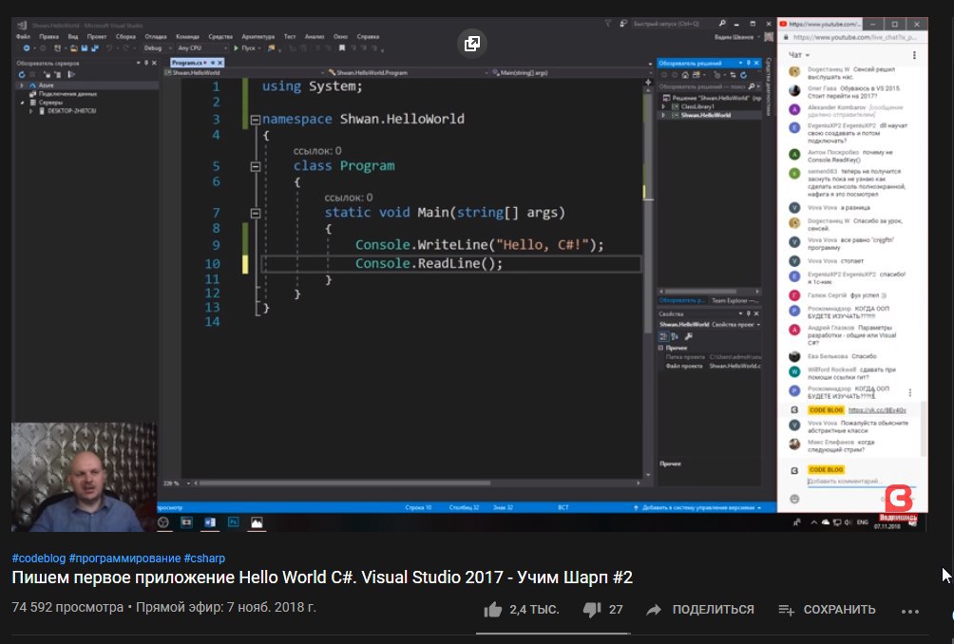Dislike the video with thumbs-down icon
This screenshot has width=954, height=644.
pos(591,610)
